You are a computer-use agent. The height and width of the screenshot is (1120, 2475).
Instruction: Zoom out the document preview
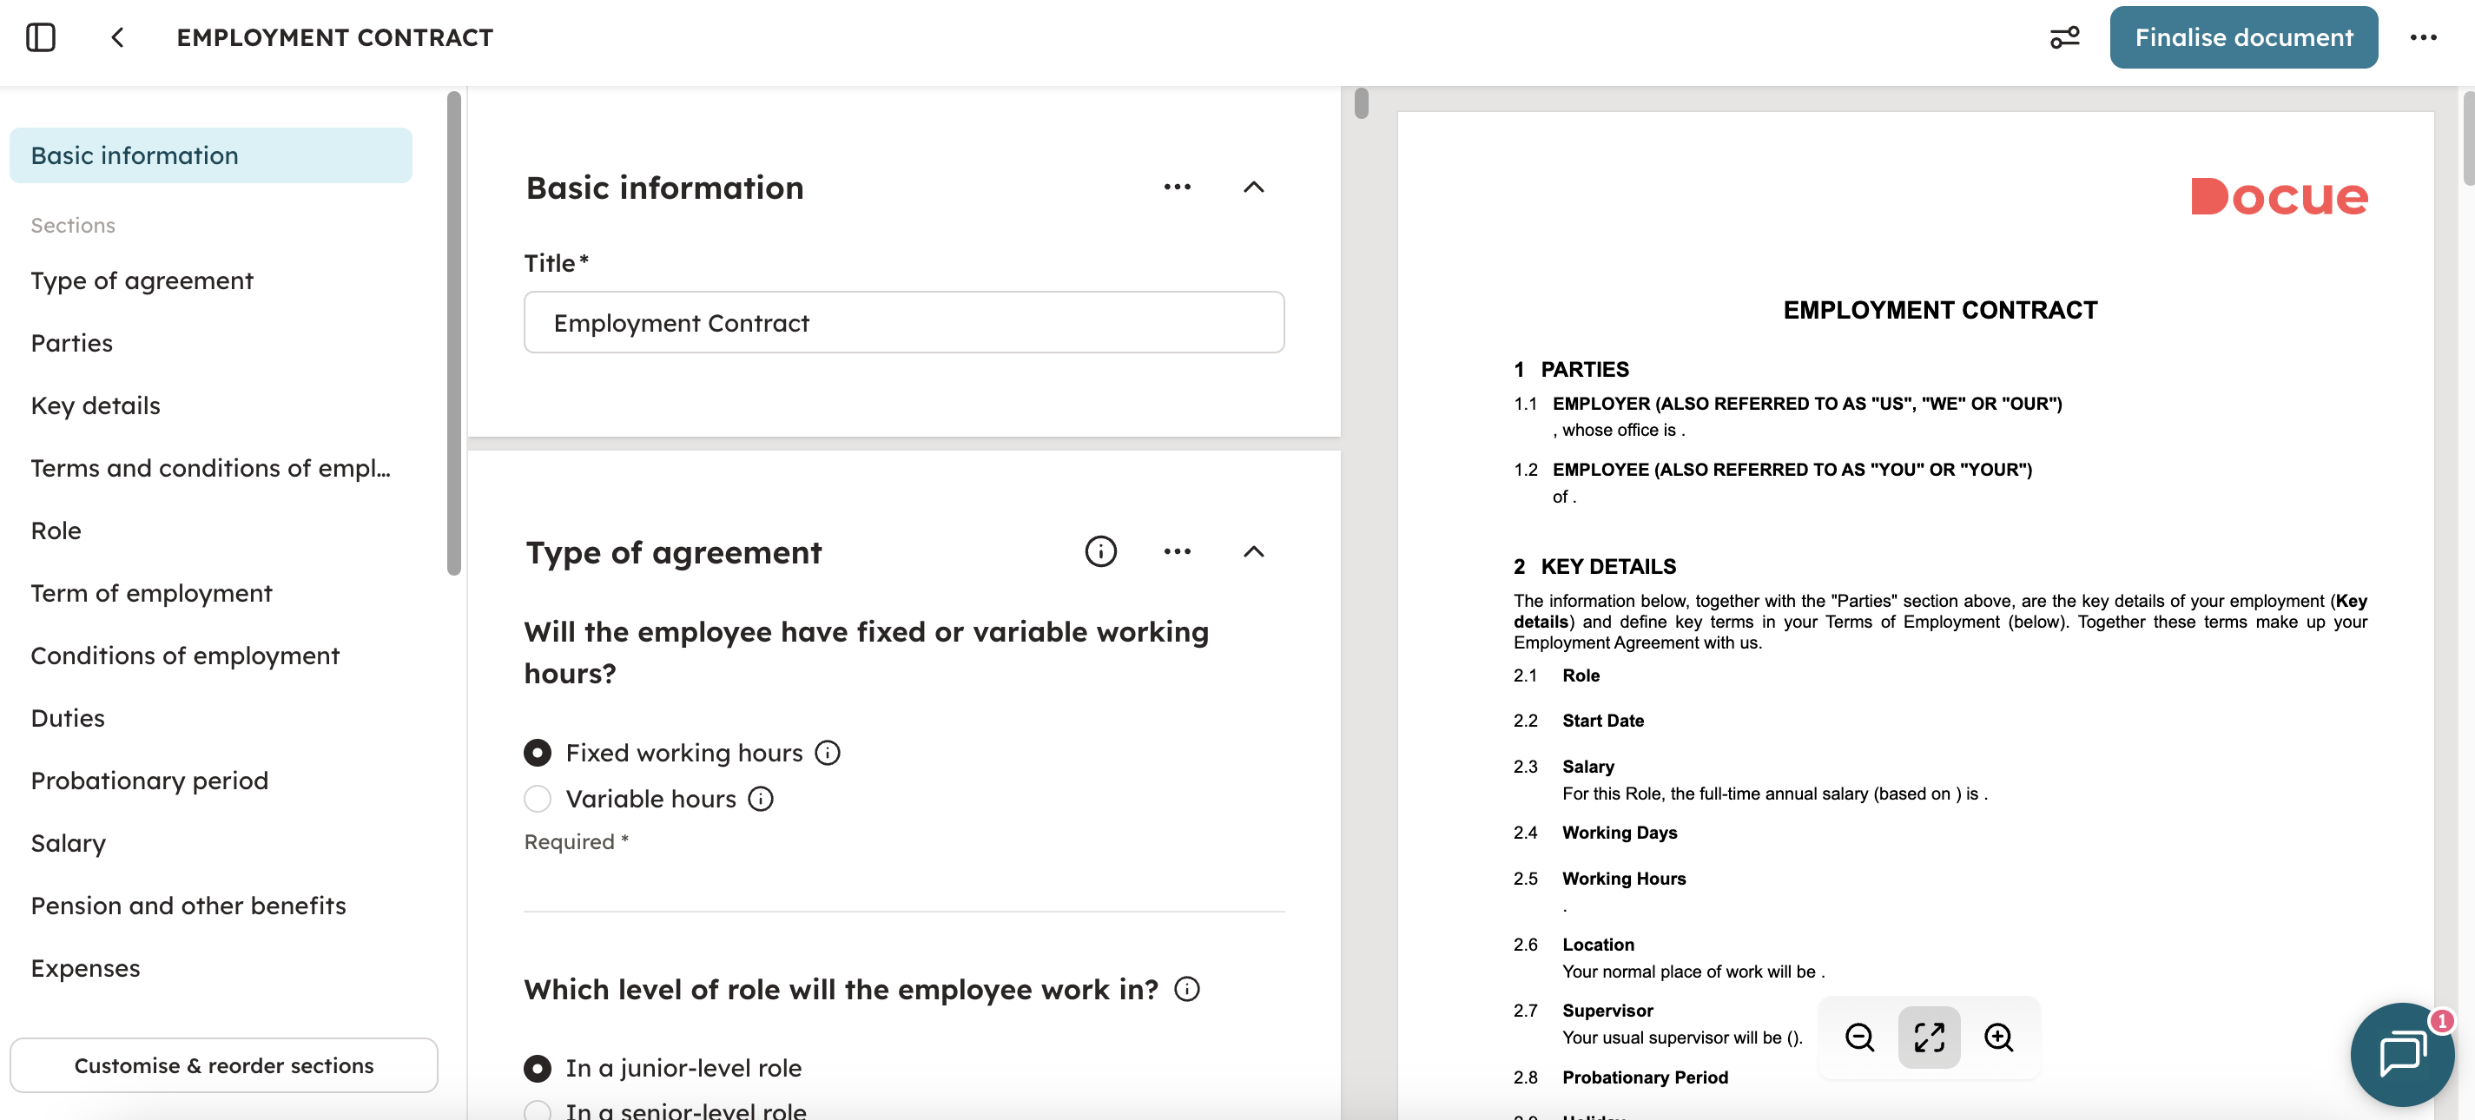pos(1860,1038)
